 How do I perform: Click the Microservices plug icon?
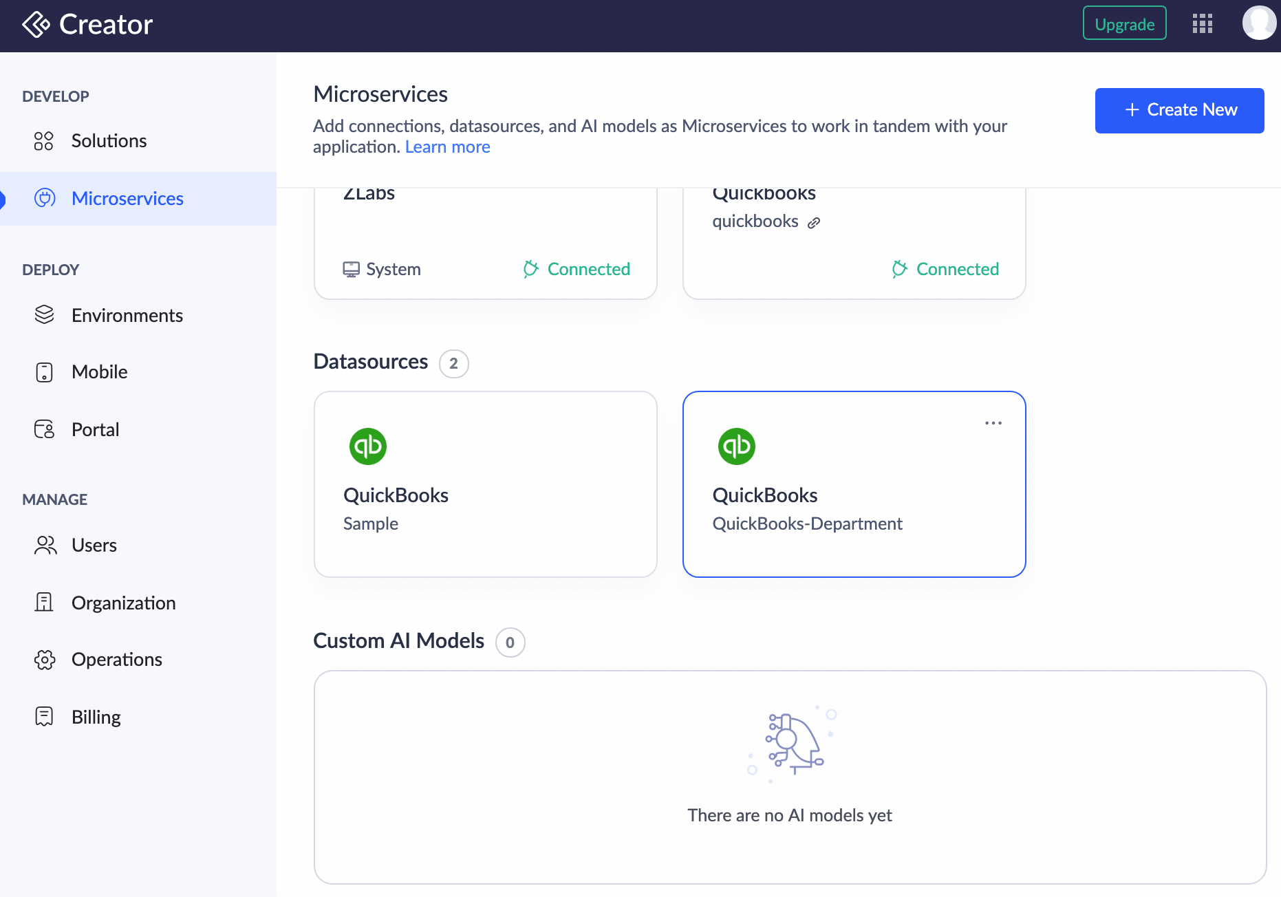(x=45, y=198)
